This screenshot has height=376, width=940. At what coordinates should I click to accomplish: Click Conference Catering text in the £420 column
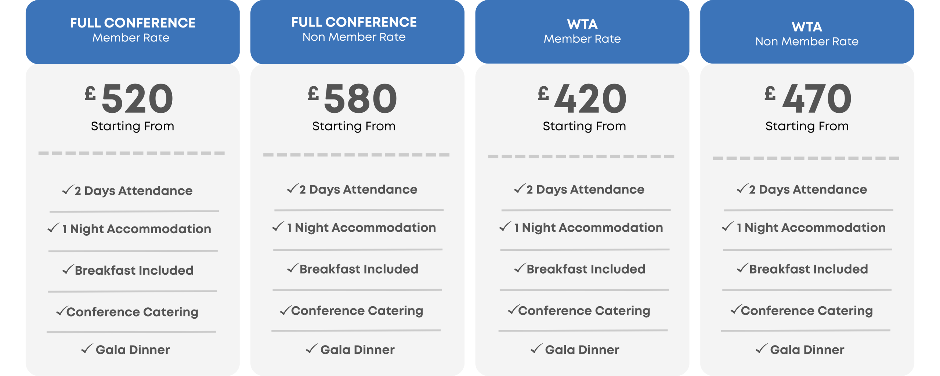[x=584, y=311]
